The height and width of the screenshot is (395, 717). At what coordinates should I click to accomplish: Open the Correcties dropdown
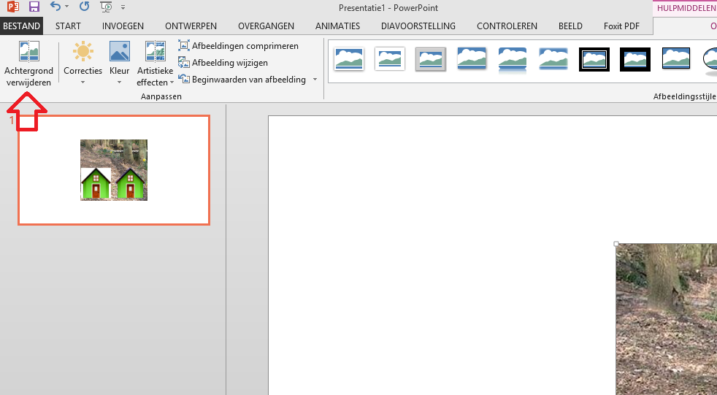(83, 64)
